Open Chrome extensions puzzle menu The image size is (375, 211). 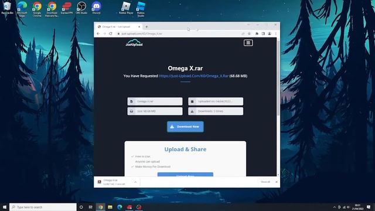(x=257, y=34)
